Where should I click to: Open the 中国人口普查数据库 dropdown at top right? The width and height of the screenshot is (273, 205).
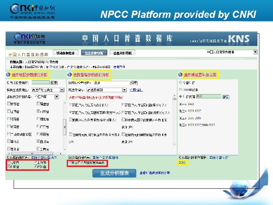pos(255,52)
